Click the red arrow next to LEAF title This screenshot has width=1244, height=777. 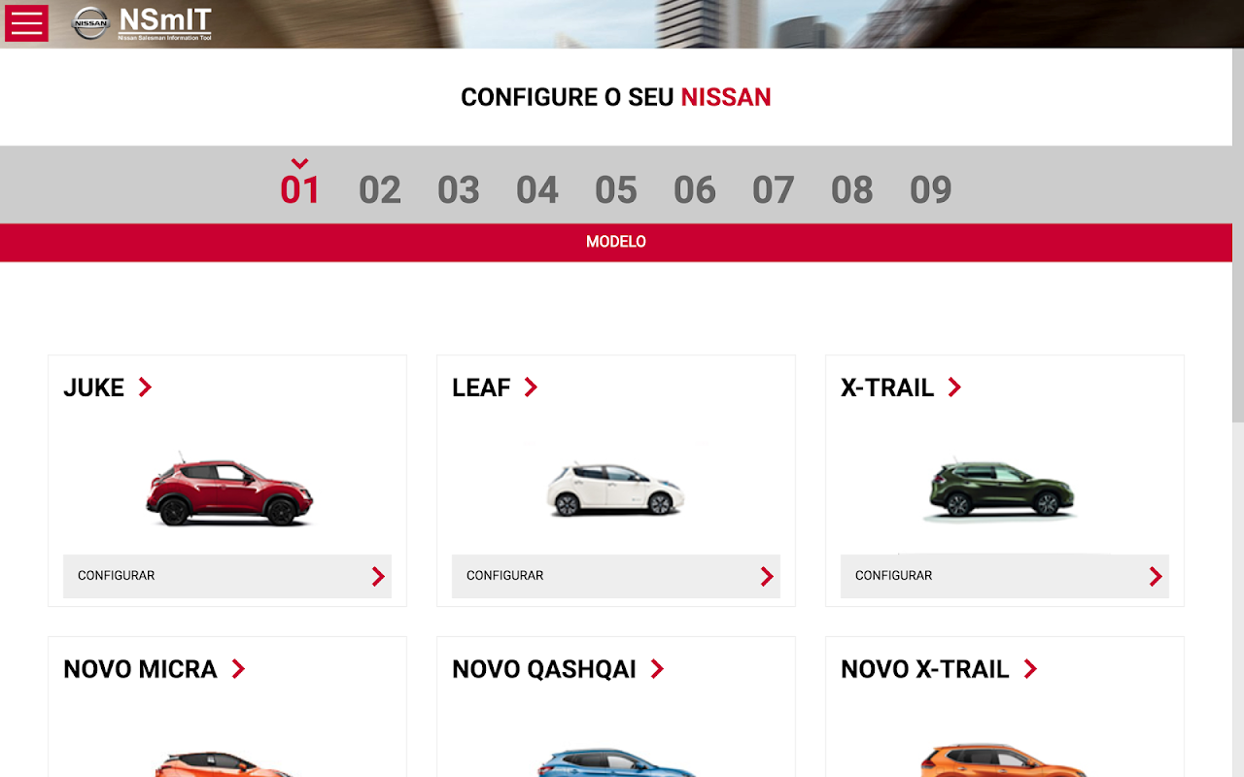tap(531, 388)
